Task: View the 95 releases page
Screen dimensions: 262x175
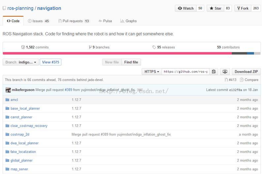Action: (x=163, y=47)
